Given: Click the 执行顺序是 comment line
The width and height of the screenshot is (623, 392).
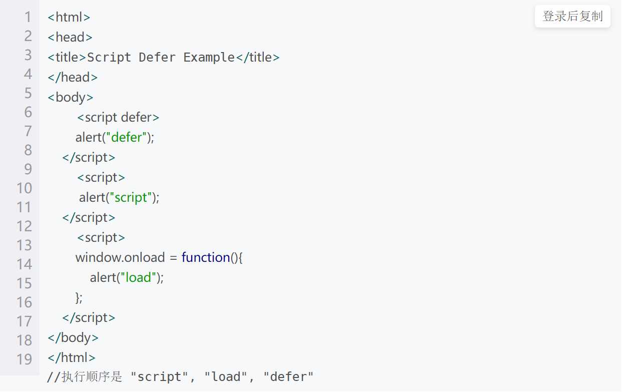Looking at the screenshot, I should 180,377.
